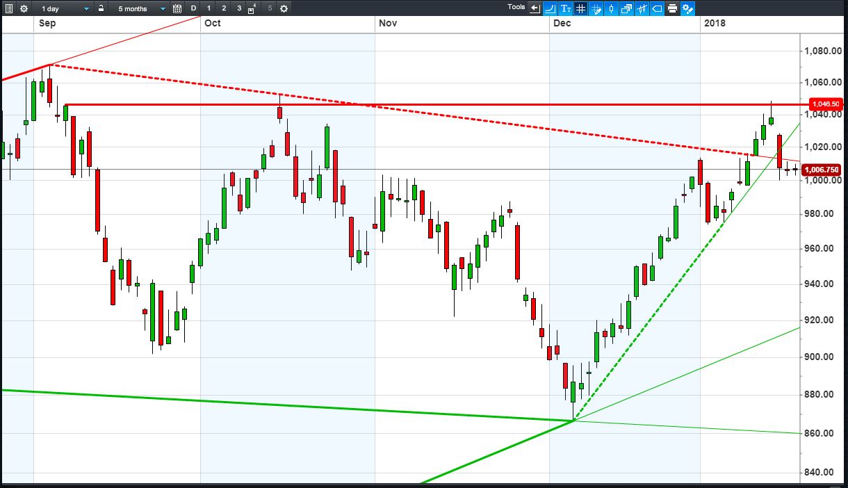Select the curve drawing tool
This screenshot has width=848, height=488.
550,8
